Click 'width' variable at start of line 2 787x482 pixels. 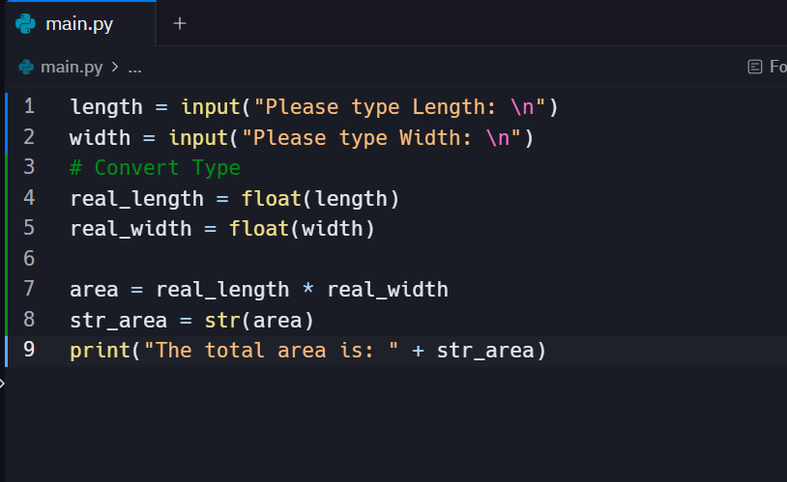pos(101,138)
